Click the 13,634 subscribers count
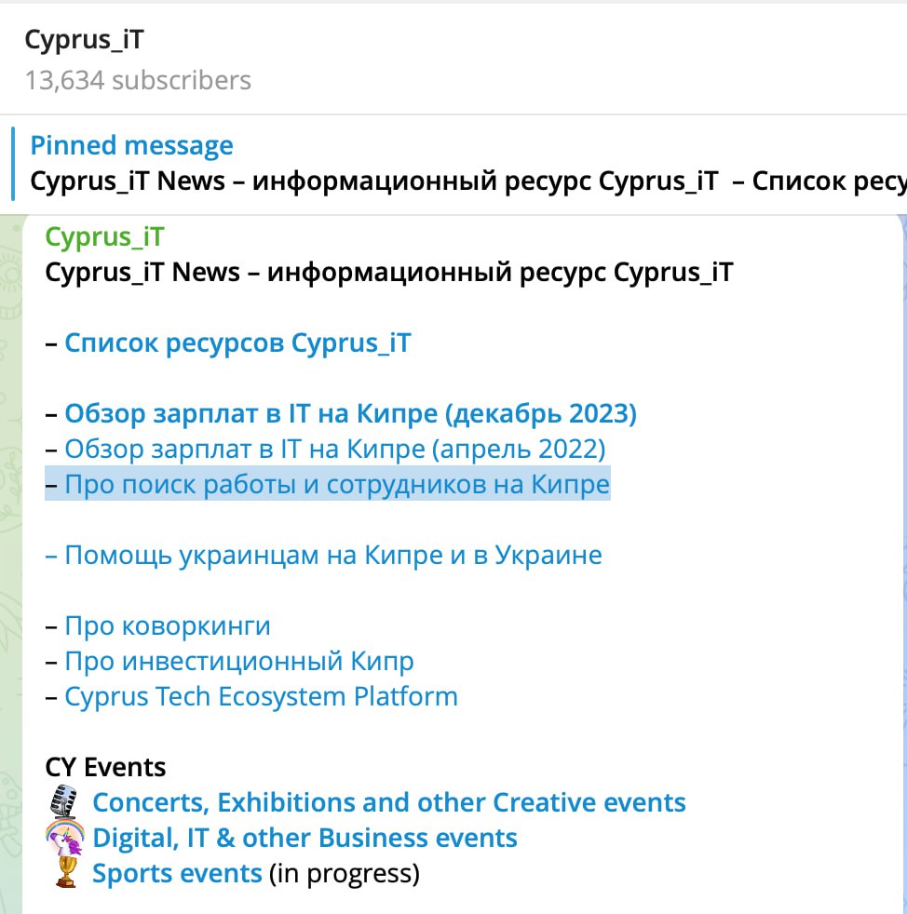Viewport: 907px width, 914px height. pos(138,80)
